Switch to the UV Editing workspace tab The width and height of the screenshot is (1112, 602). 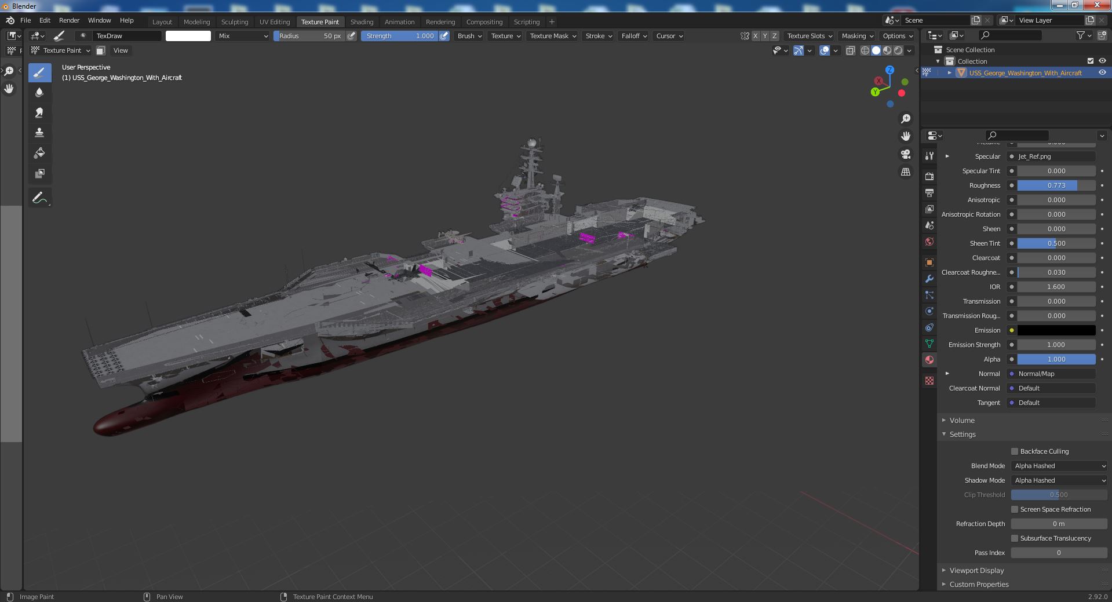coord(275,22)
